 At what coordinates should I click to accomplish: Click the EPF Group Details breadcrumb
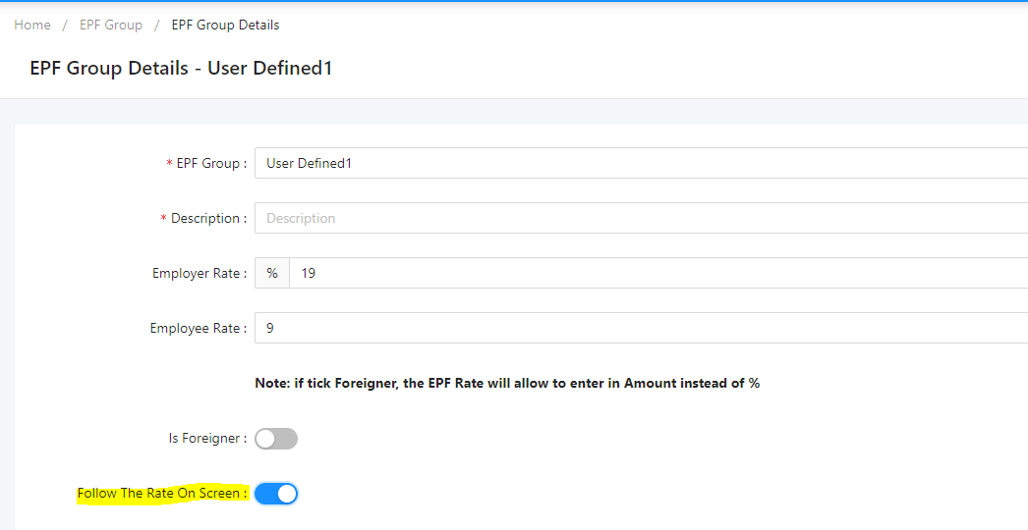click(x=225, y=25)
